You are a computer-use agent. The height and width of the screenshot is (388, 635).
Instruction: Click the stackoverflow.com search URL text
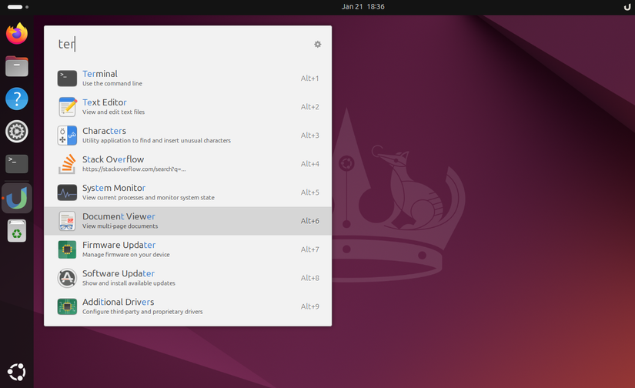(x=134, y=169)
